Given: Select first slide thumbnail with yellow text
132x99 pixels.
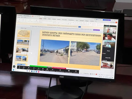Looking at the screenshot, I should coord(24,34).
